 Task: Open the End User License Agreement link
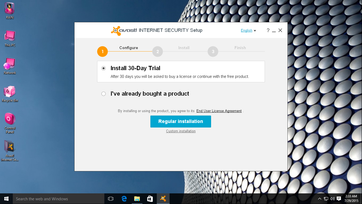pos(219,111)
